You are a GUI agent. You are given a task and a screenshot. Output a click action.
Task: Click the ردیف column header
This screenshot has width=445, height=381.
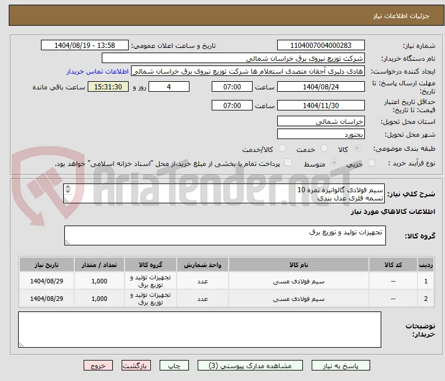pyautogui.click(x=426, y=265)
